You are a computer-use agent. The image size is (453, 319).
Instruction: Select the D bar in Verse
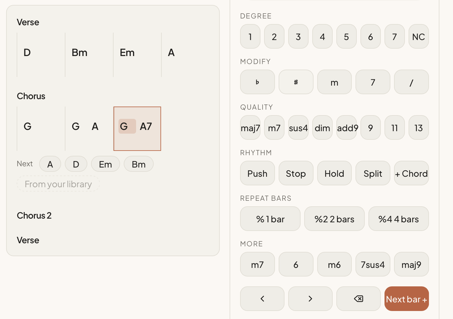coord(41,55)
